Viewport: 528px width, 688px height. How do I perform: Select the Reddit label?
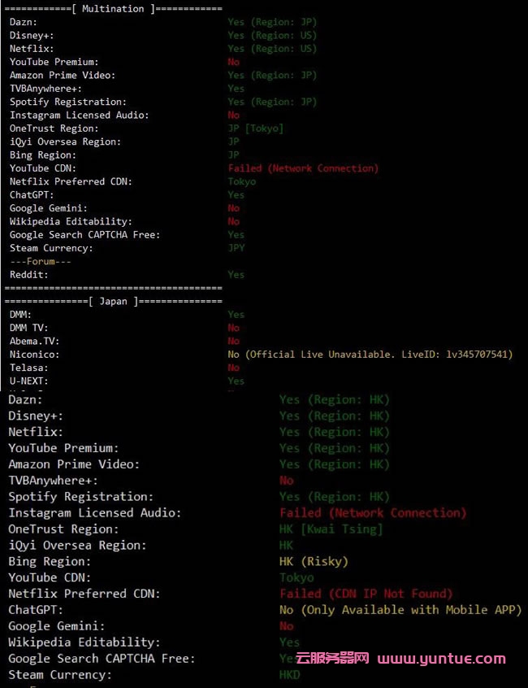[29, 275]
